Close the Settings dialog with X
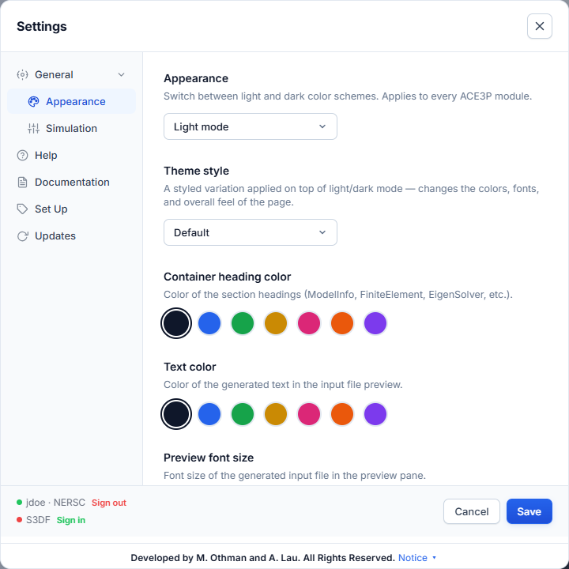The image size is (569, 569). (540, 26)
